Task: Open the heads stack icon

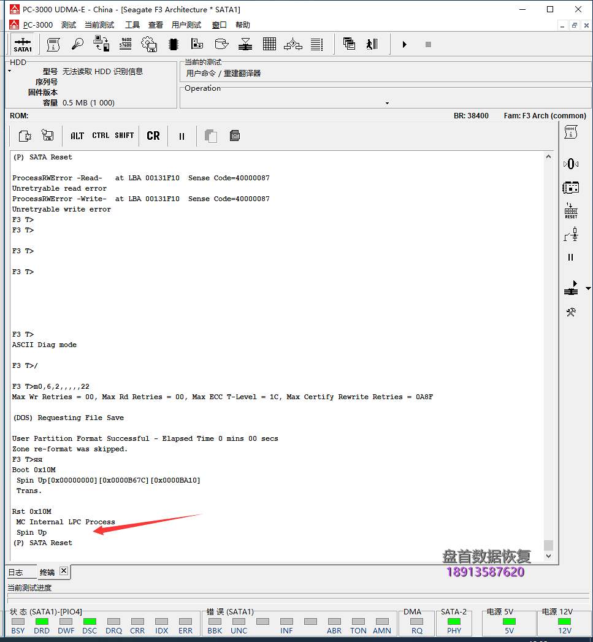Action: 245,44
